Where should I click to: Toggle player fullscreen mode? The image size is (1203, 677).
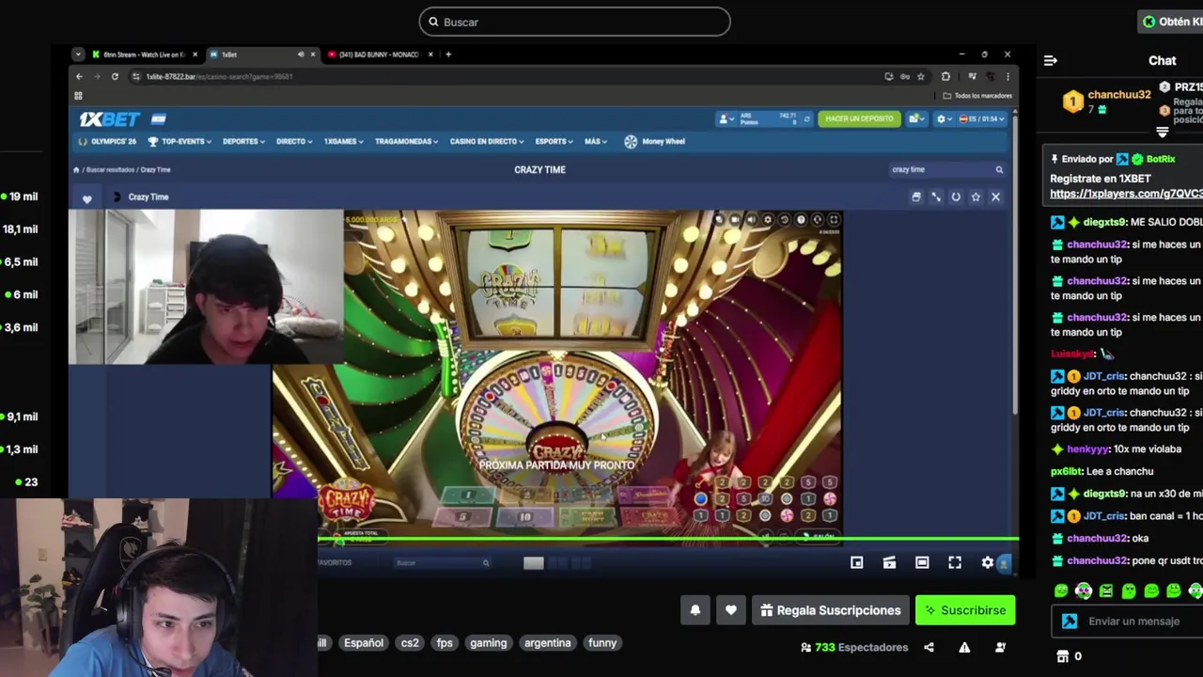coord(955,562)
